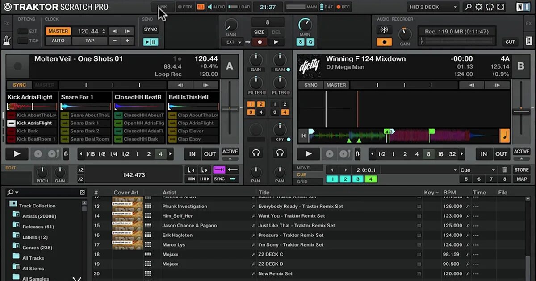Show larger loop sizes on Deck B
Screen dimensions: 536x281
pos(462,154)
